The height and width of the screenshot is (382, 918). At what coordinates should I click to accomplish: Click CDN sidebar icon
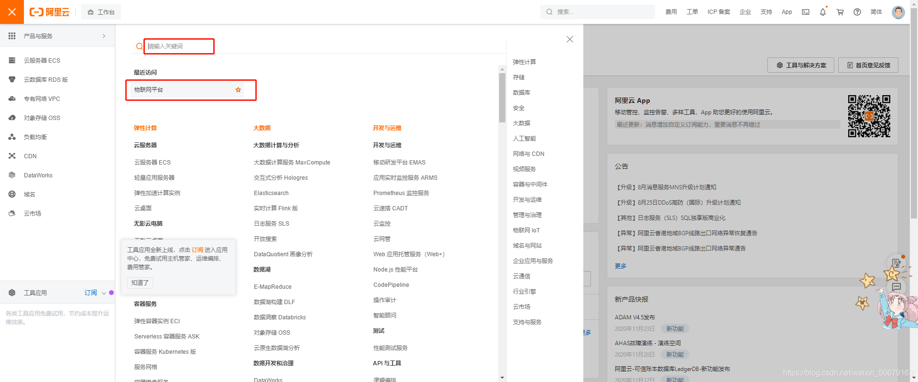coord(12,156)
